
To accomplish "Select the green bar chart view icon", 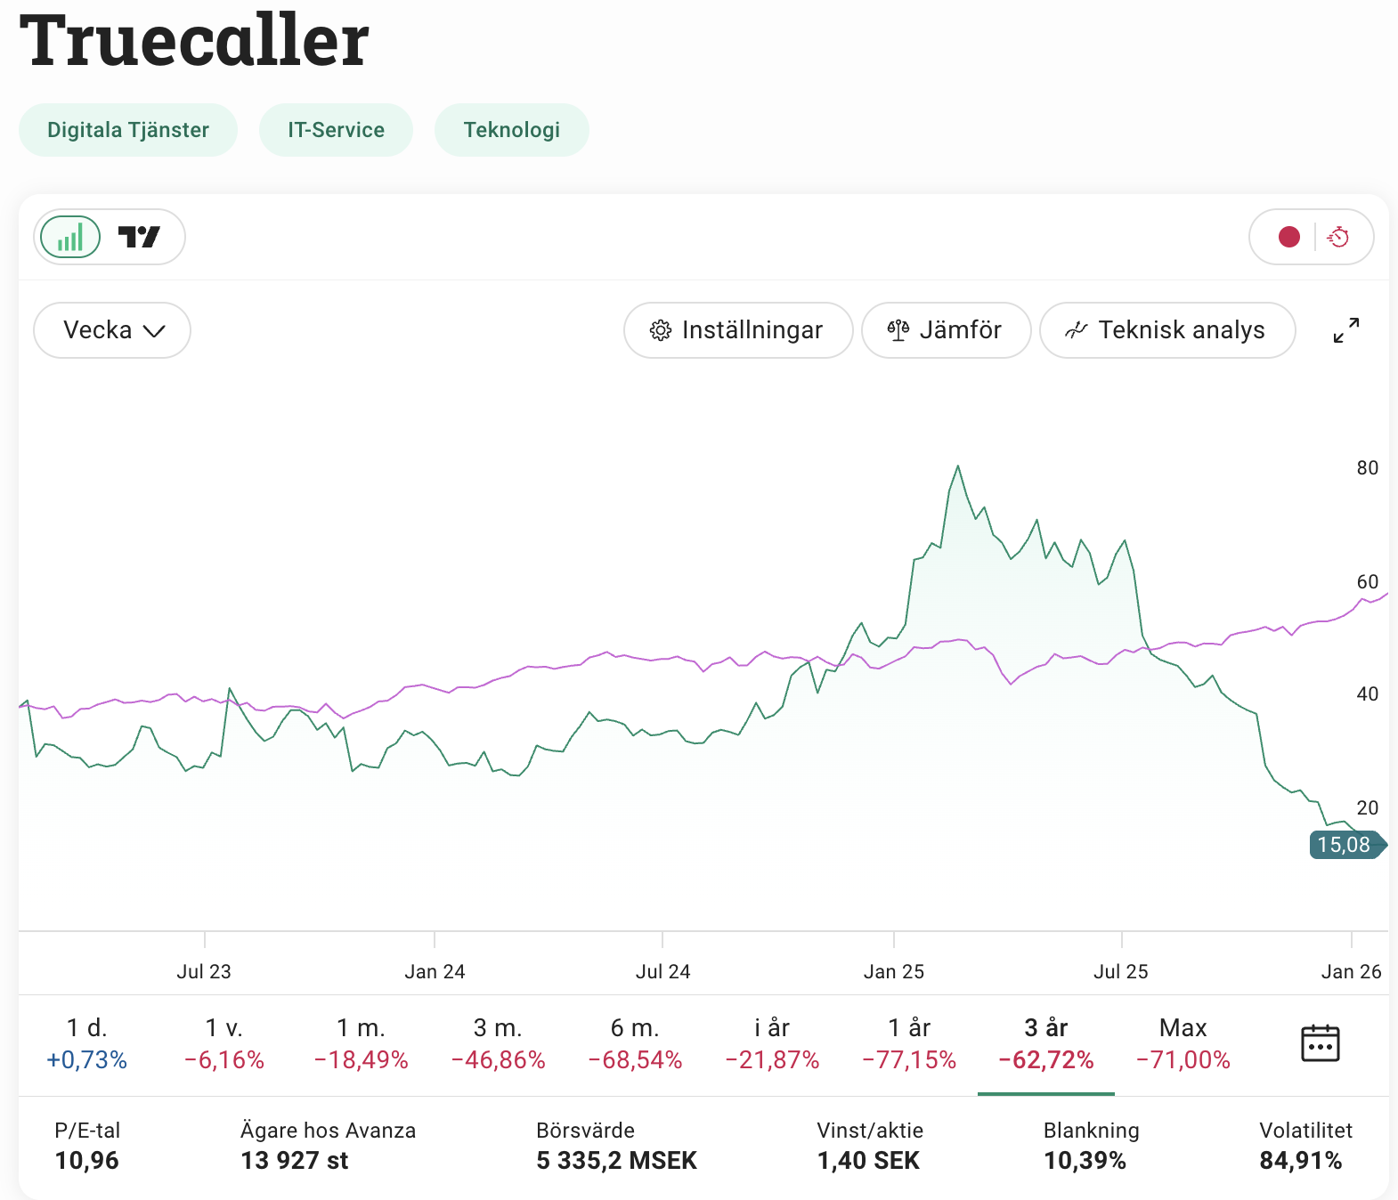I will click(x=70, y=237).
